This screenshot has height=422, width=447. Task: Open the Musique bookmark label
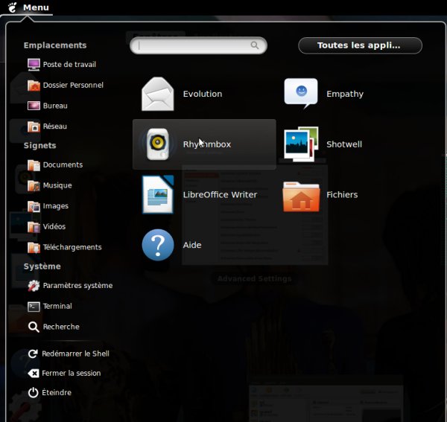(x=57, y=185)
